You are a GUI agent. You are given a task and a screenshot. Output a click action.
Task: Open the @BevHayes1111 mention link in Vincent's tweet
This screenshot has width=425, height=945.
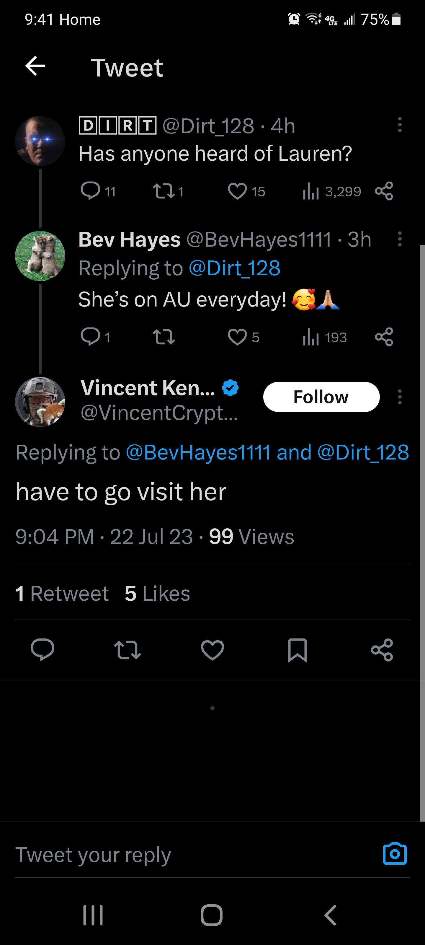click(198, 452)
